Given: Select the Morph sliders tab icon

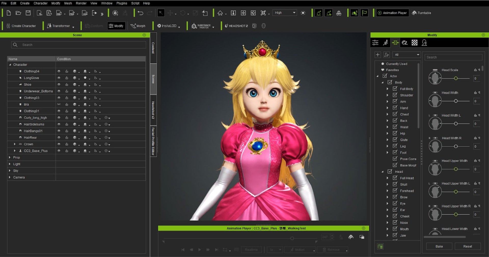Looking at the screenshot, I should (395, 43).
